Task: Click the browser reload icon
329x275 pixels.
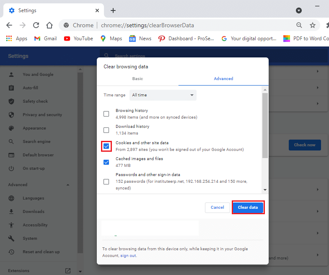Action: (36, 25)
